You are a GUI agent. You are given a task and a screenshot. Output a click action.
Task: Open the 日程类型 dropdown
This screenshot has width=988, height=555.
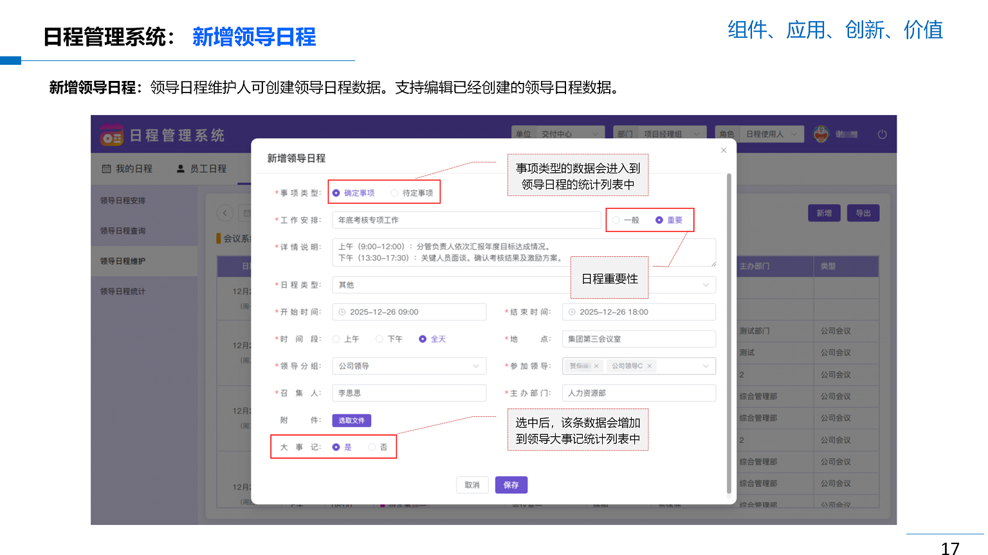pos(706,285)
